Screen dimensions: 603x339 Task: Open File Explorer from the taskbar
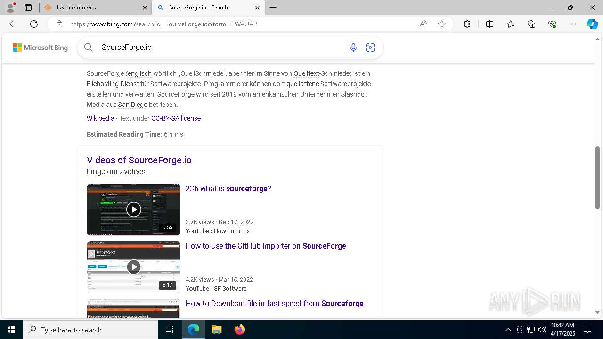tap(216, 330)
